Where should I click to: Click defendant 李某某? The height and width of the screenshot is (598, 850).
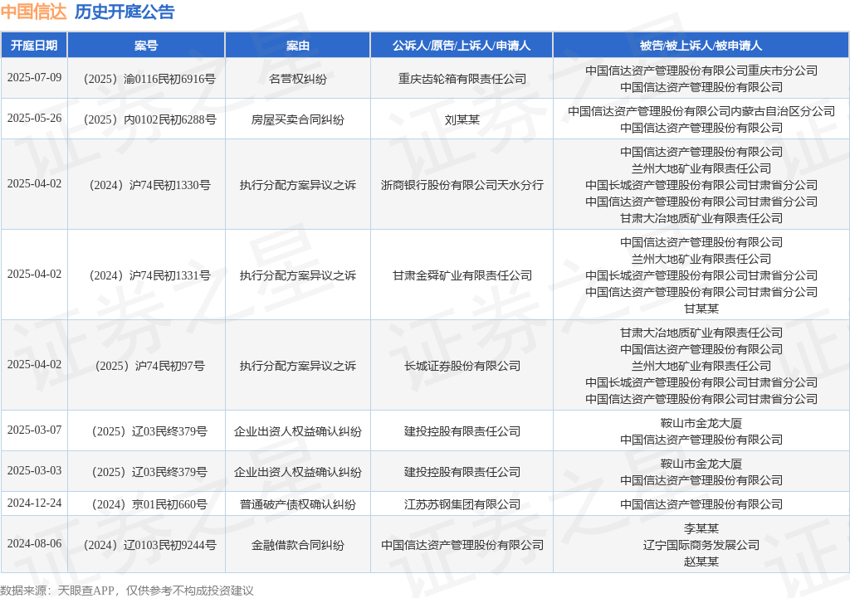pos(701,528)
